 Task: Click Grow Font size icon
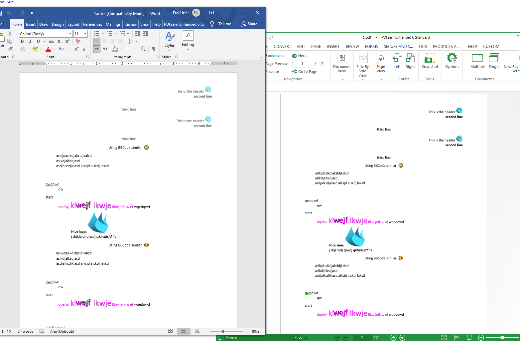pyautogui.click(x=76, y=49)
